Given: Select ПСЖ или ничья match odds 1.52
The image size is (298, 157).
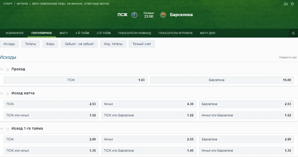Looking at the screenshot, I should [x=51, y=115].
